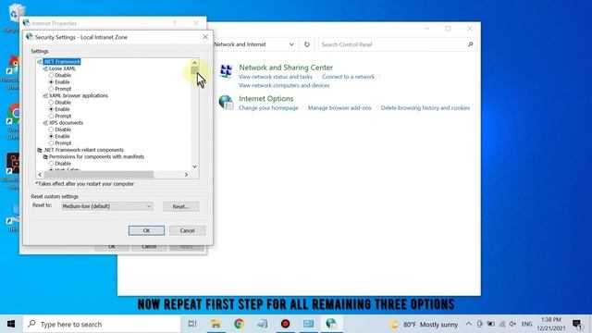Viewport: 592px width, 333px height.
Task: Cancel the Security Settings dialog
Action: 187,230
